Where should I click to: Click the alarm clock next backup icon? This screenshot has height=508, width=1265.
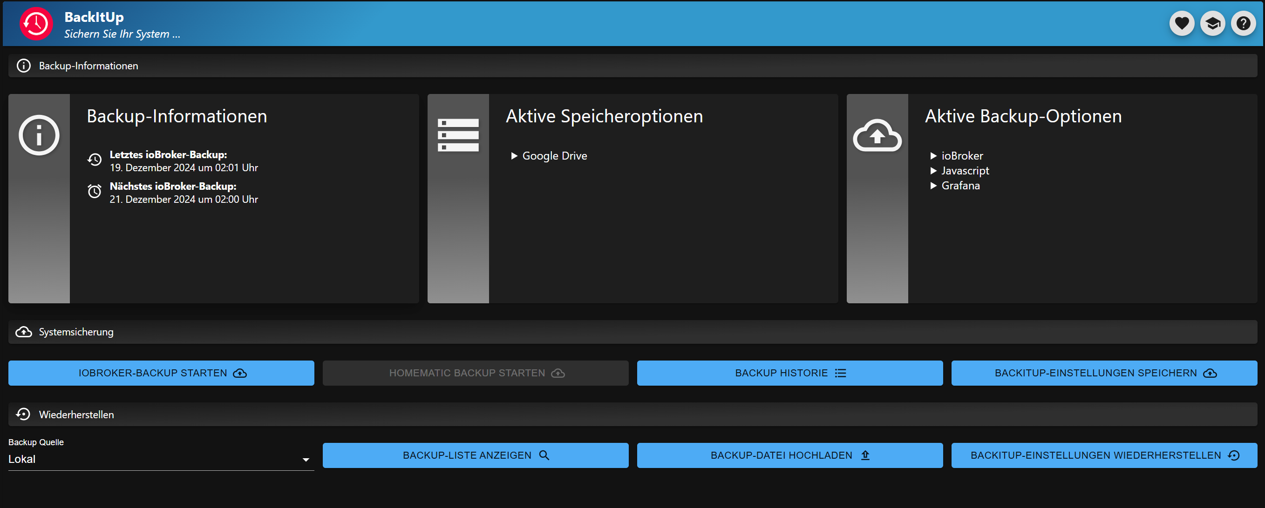[94, 191]
